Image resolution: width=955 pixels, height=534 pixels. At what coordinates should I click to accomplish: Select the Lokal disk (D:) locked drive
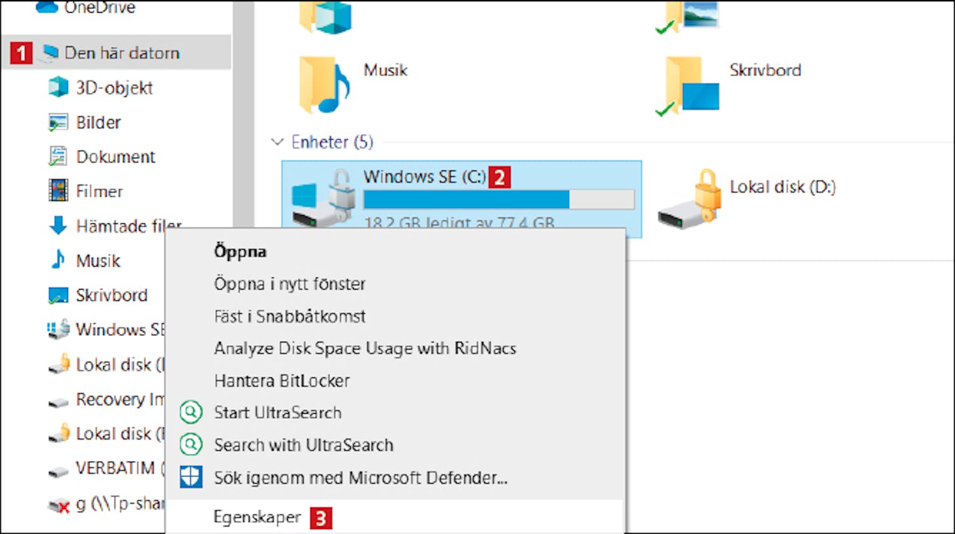pyautogui.click(x=747, y=199)
